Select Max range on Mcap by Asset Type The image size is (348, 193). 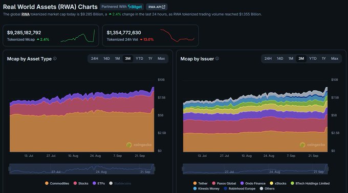point(161,59)
